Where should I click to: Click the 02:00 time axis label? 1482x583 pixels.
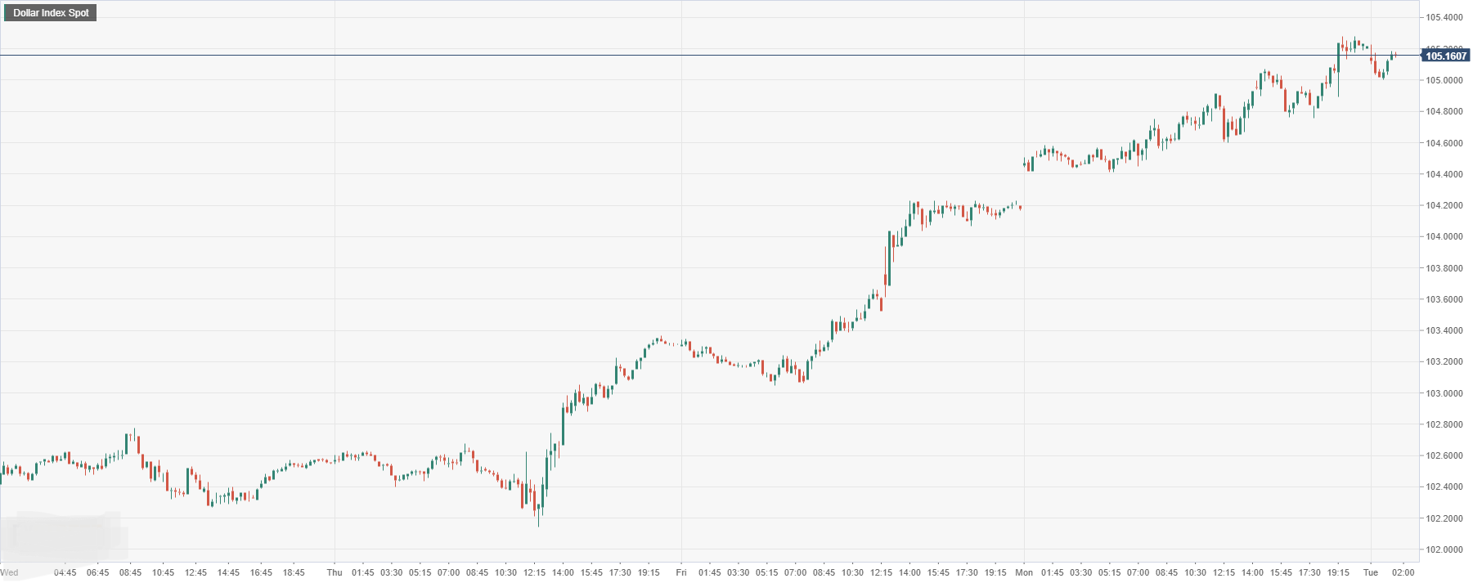pyautogui.click(x=1403, y=572)
